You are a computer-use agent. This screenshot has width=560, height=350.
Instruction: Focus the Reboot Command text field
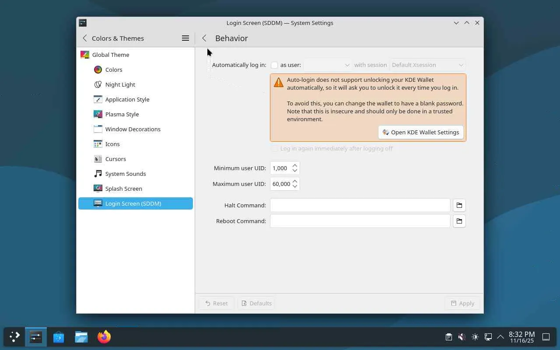coord(360,221)
